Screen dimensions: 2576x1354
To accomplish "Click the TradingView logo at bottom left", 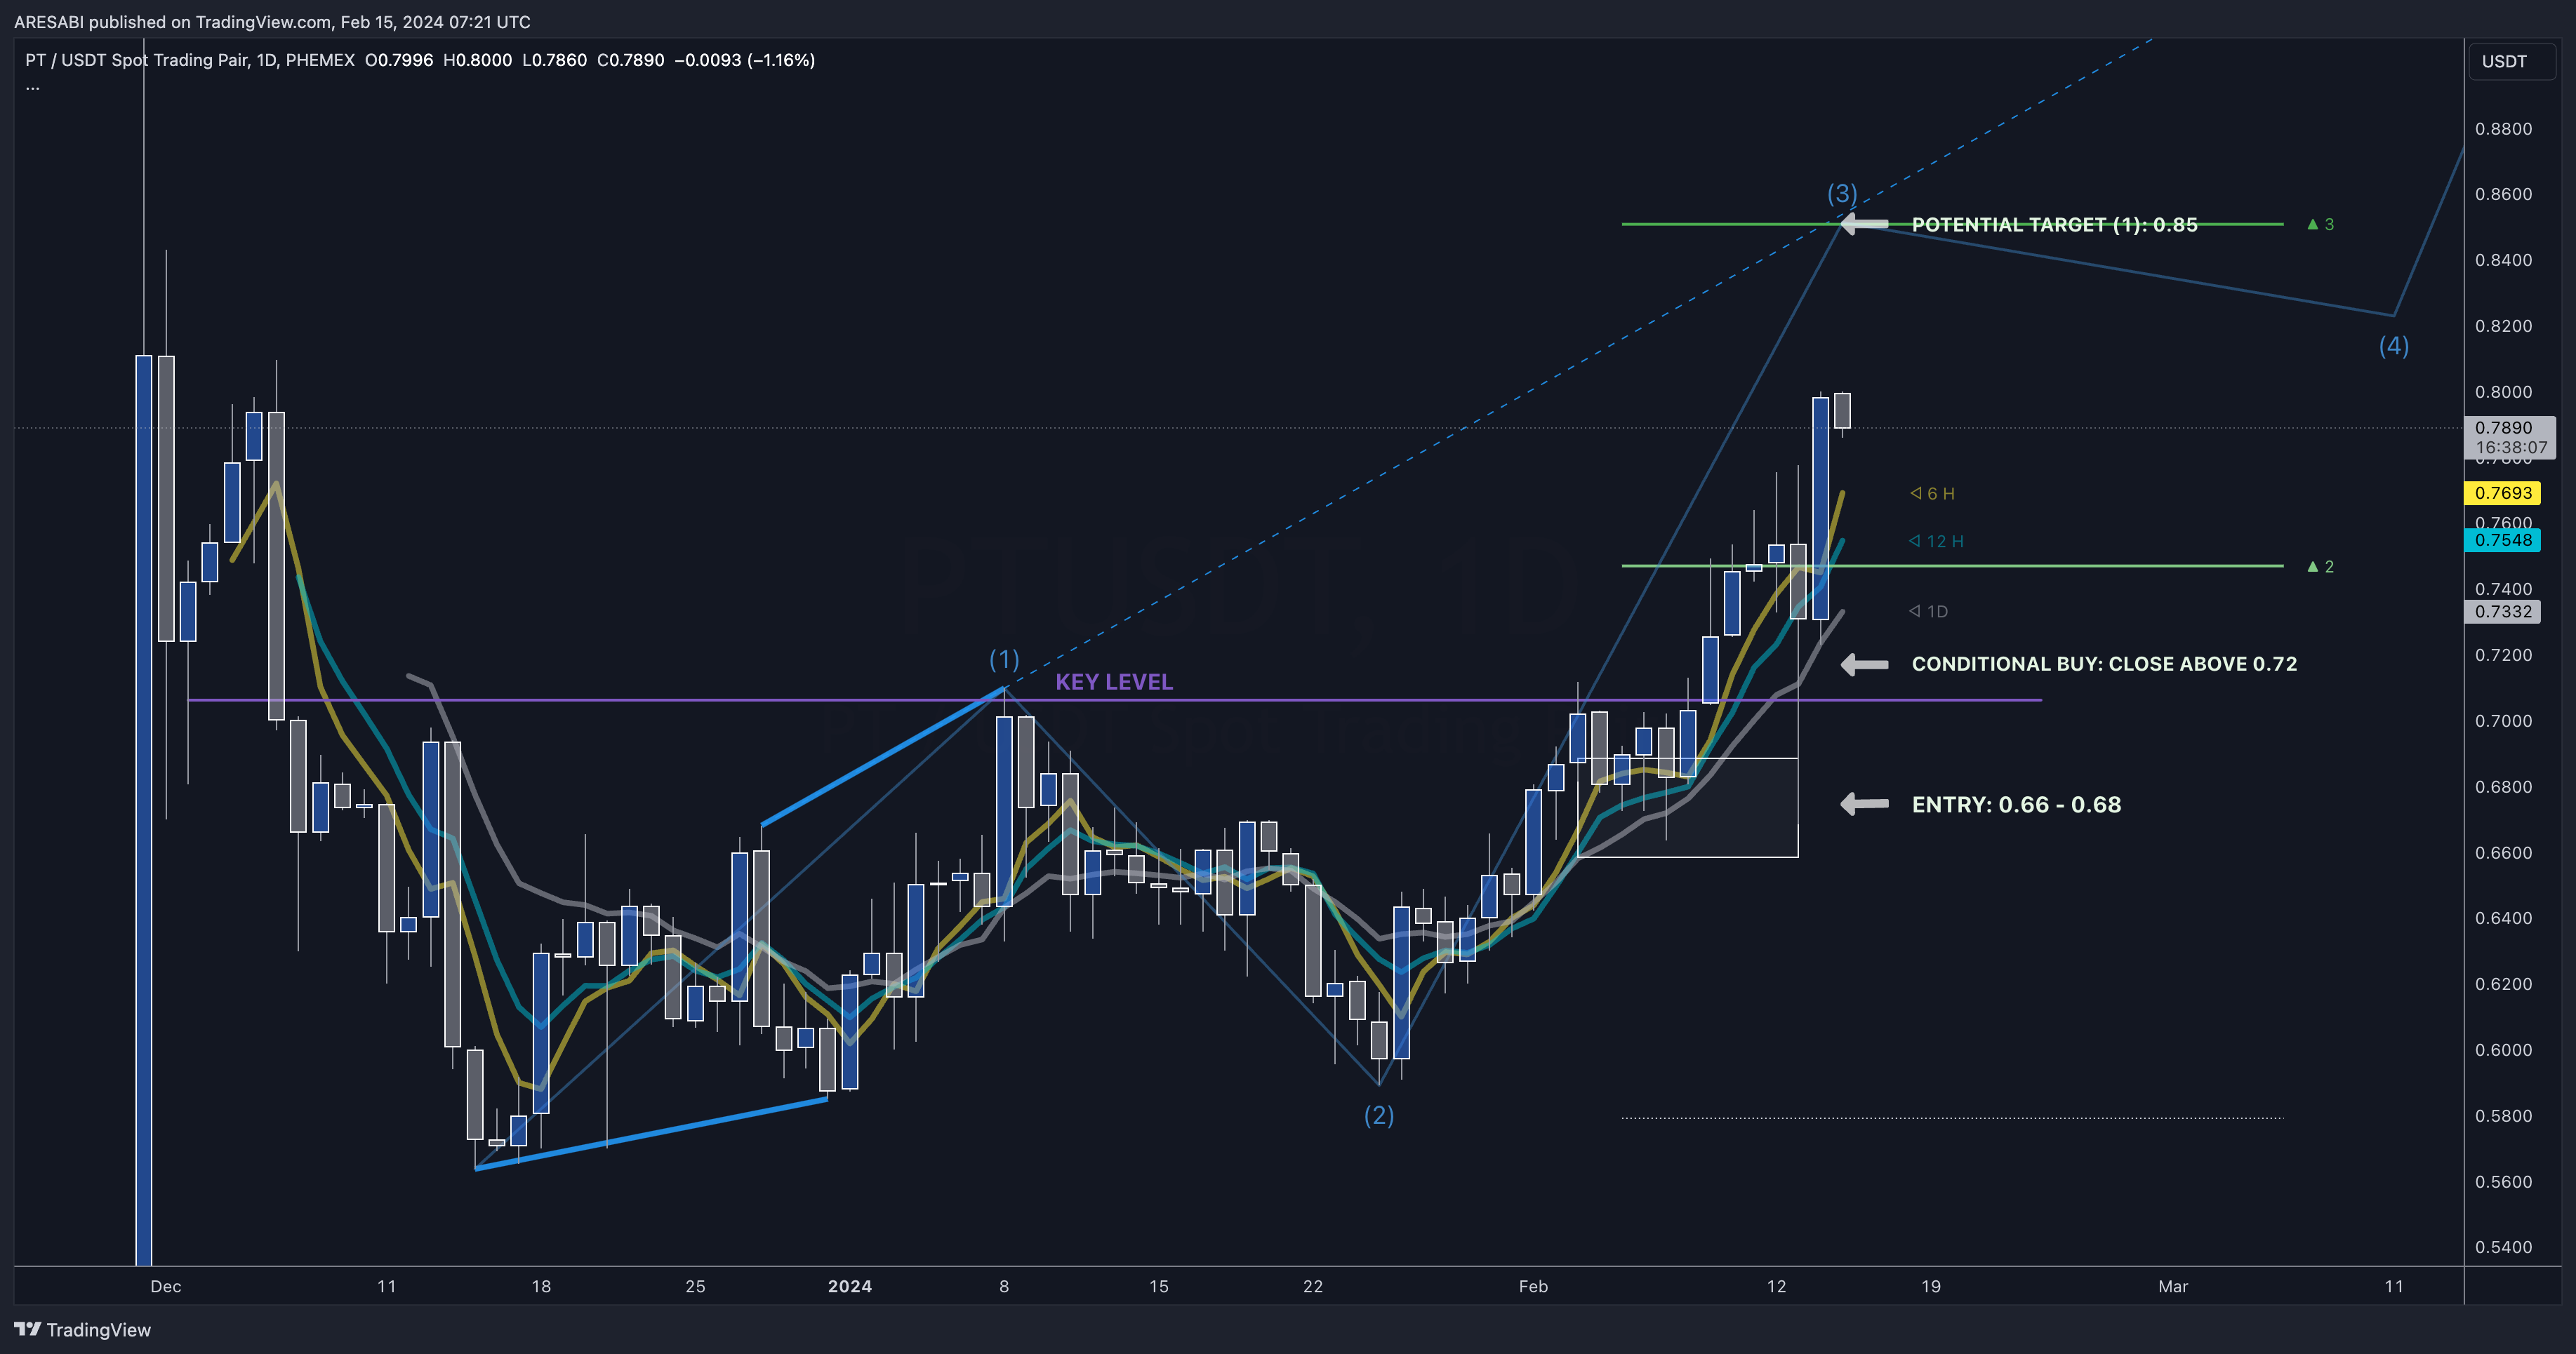I will [x=82, y=1329].
